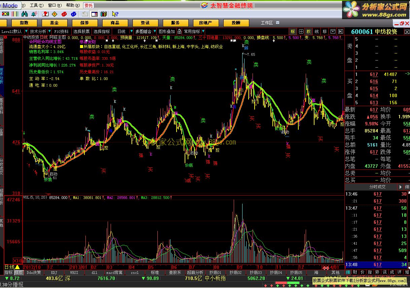Click the skip-to-end arrow icon
This screenshot has width=410, height=288.
340,31
